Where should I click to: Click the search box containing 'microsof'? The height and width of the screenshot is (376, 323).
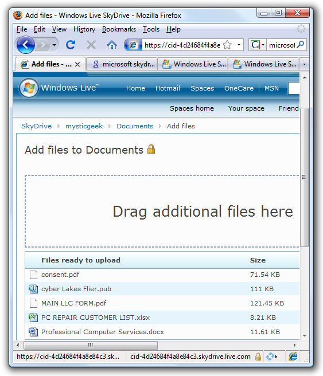tap(282, 45)
